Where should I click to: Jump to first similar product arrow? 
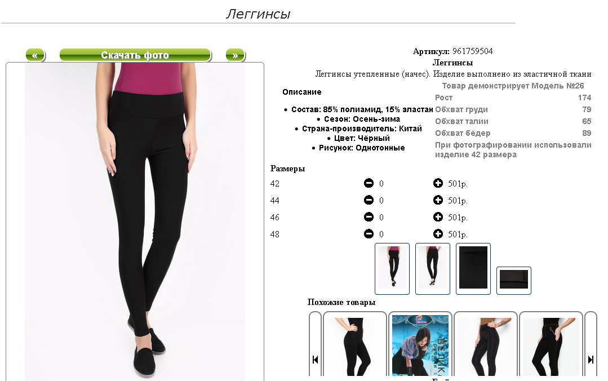click(x=315, y=360)
